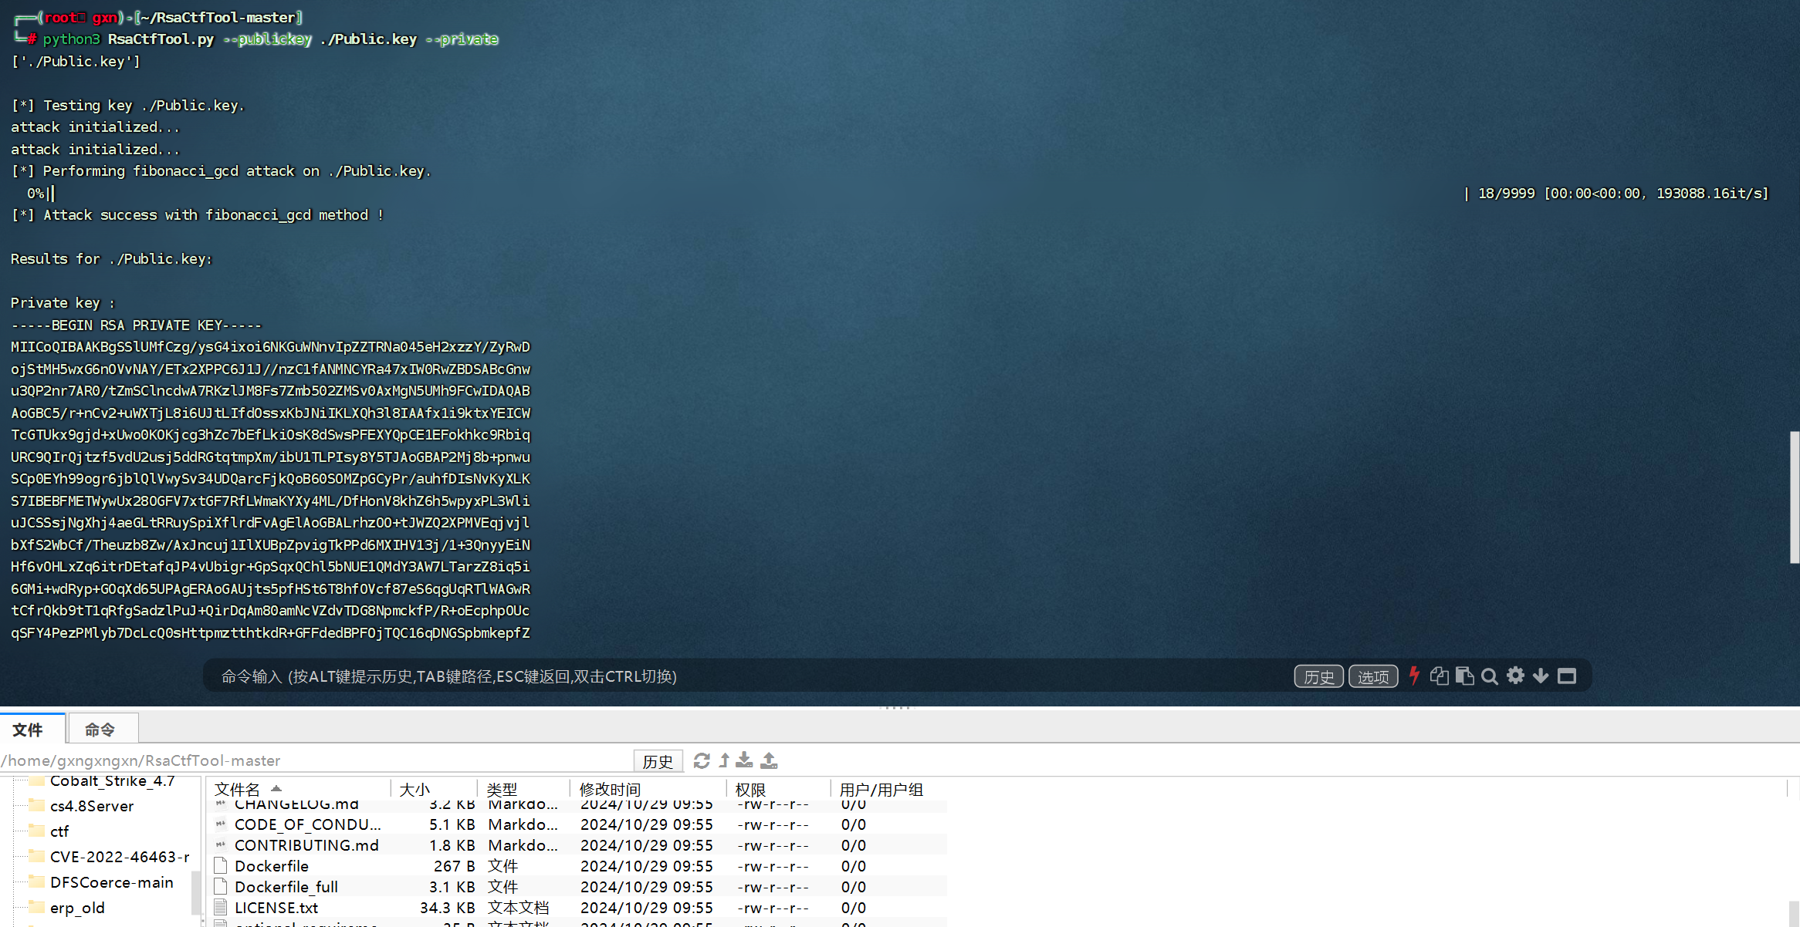Viewport: 1800px width, 927px height.
Task: Open terminal settings gear icon
Action: [x=1515, y=676]
